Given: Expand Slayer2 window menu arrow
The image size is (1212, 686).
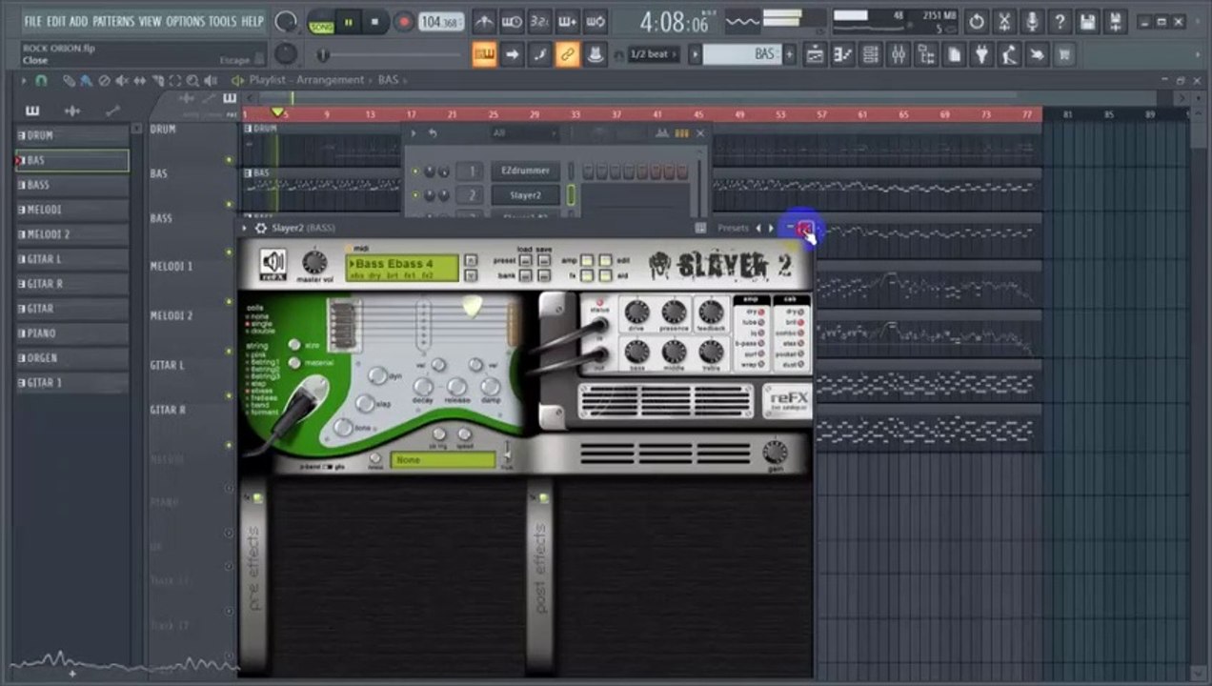Looking at the screenshot, I should click(x=245, y=228).
